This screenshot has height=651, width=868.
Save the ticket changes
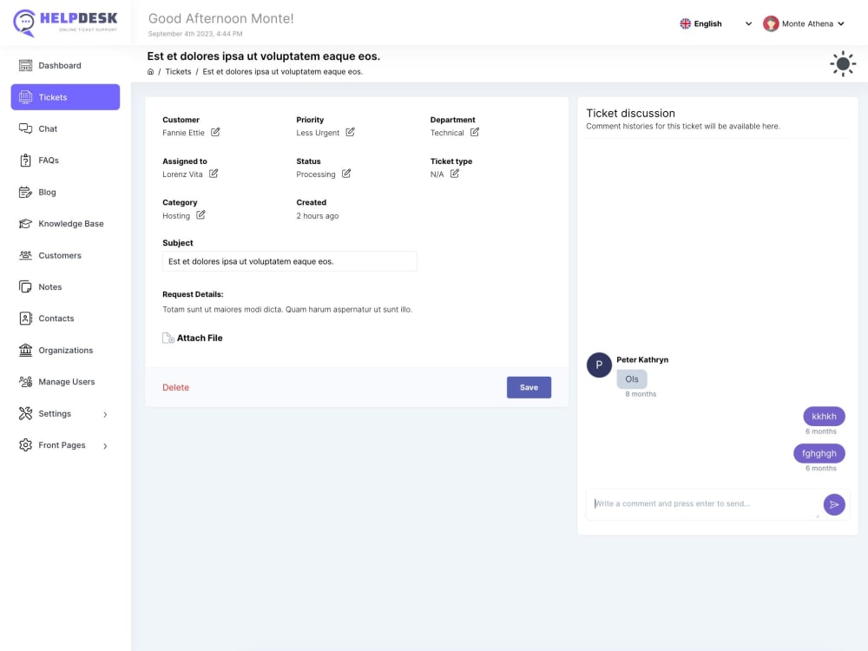point(529,387)
